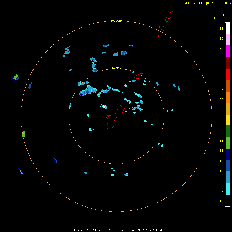
Task: Click the '54' legend value
Action: [x=221, y=59]
